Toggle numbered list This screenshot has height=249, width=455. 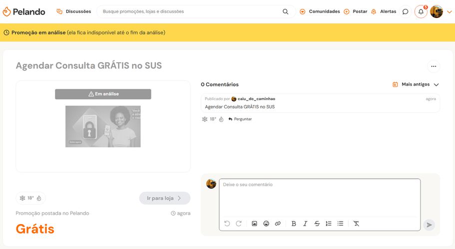click(329, 224)
